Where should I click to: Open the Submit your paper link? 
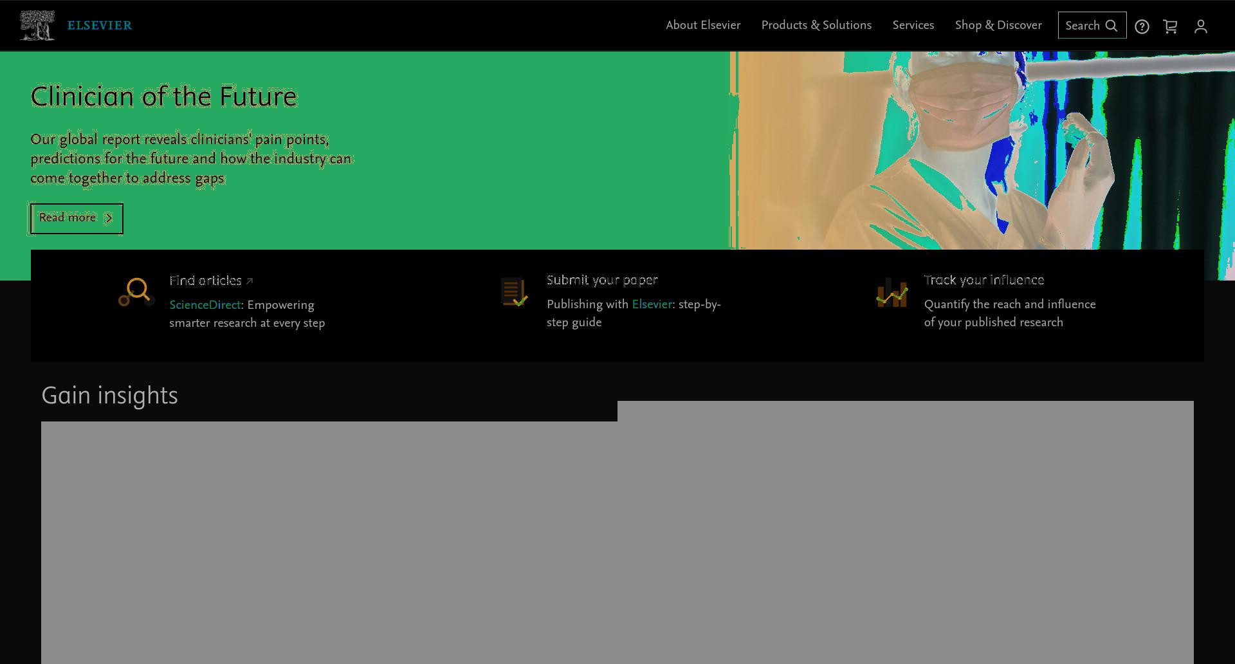pos(602,280)
